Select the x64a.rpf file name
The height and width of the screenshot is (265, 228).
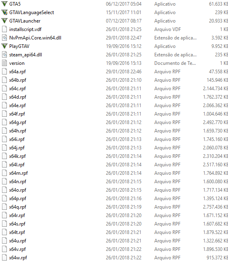coord(17,72)
